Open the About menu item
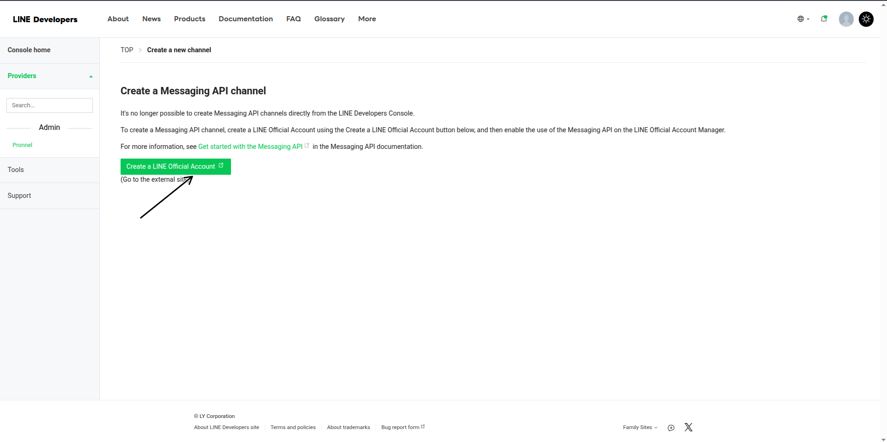This screenshot has width=887, height=442. point(118,19)
